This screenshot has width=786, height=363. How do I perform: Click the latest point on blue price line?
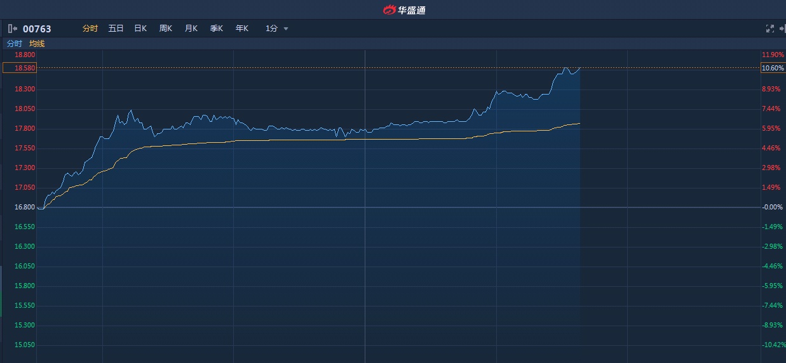coord(579,67)
